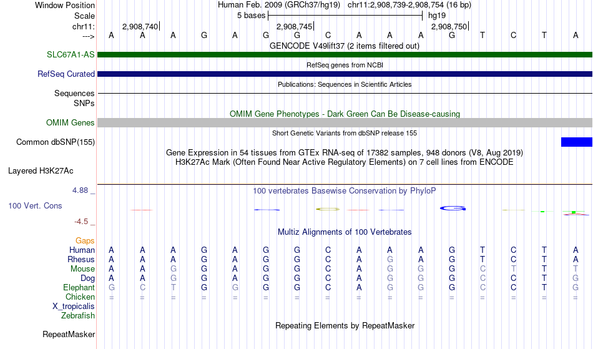Screen dimensions: 593x349
Task: Click the Human species row label
Action: 82,250
